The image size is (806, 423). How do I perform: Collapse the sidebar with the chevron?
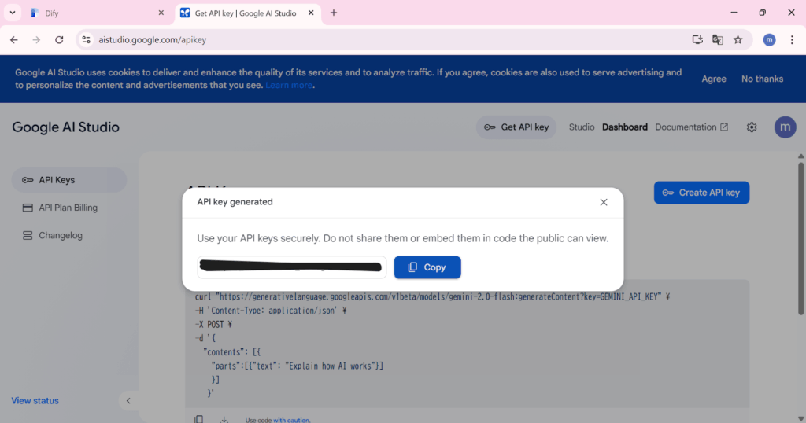coord(128,400)
